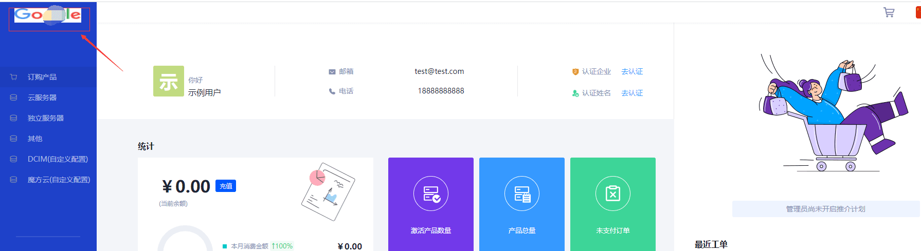Click the stack icon beside DCIM

[14, 159]
